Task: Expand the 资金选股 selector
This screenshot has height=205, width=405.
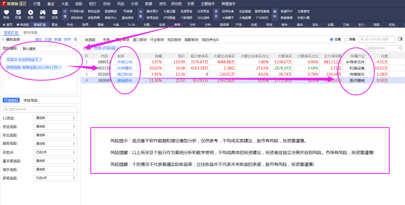Action: (55, 127)
